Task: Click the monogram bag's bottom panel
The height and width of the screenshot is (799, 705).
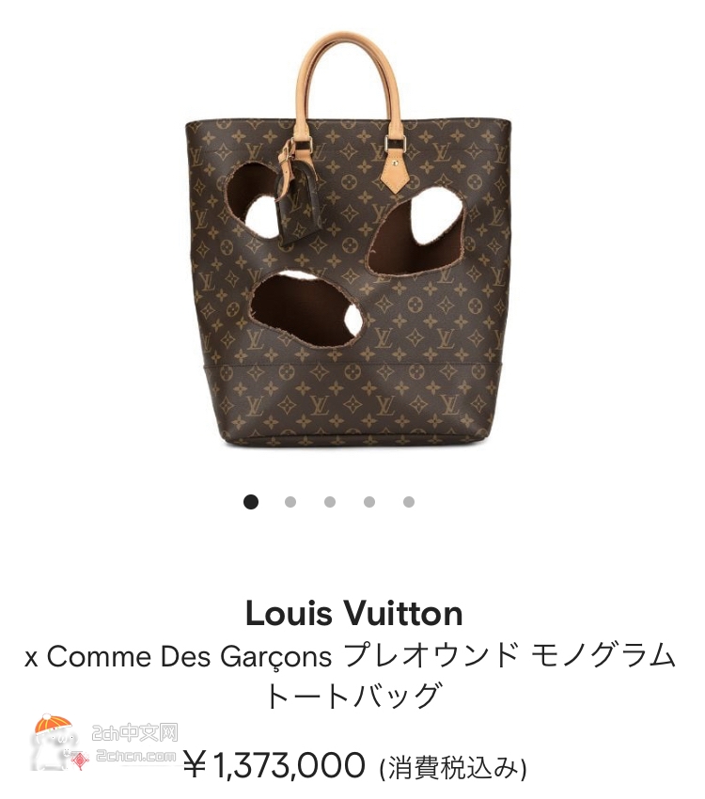Action: 352,402
